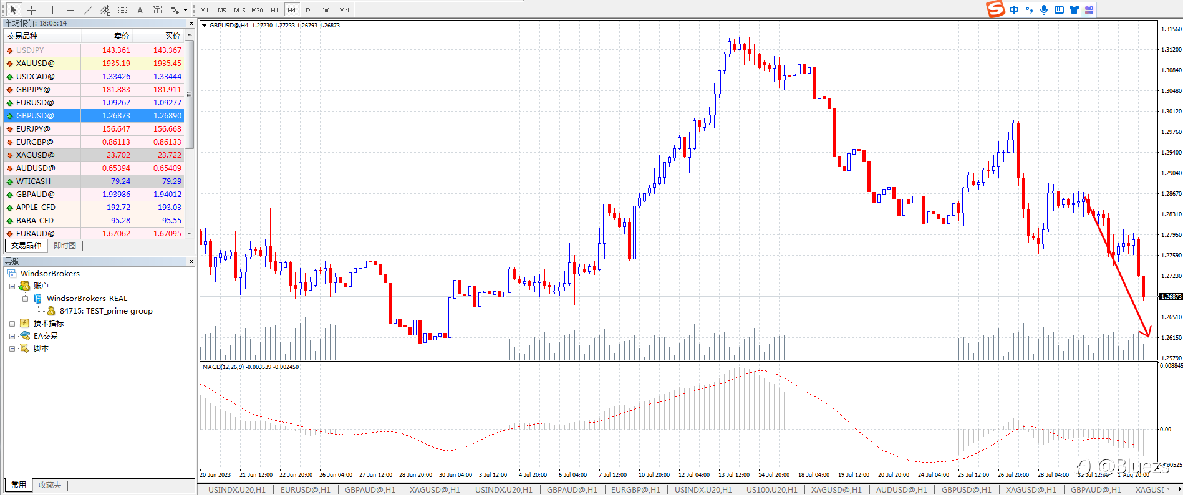This screenshot has width=1183, height=495.
Task: Click the arrows objects tool icon
Action: pos(175,9)
